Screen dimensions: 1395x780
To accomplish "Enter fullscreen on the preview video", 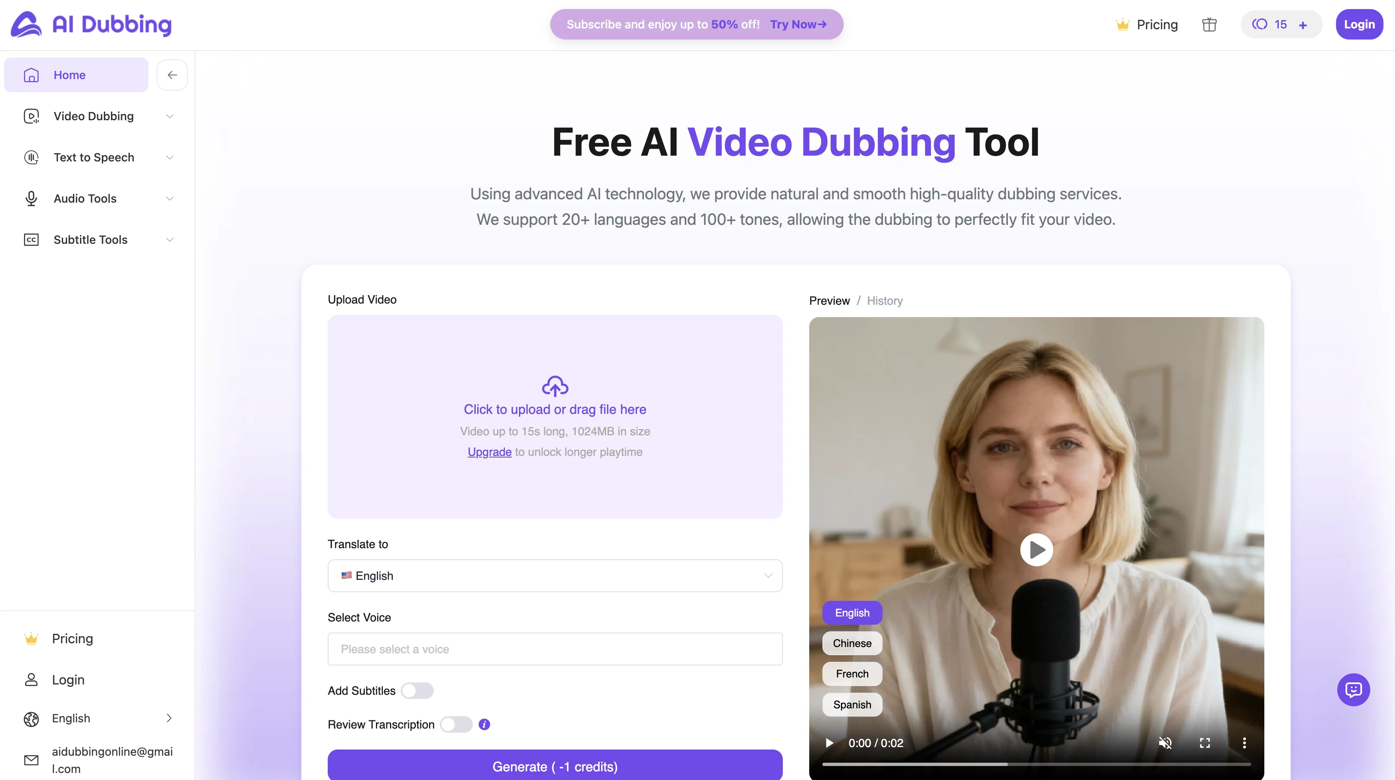I will point(1205,743).
